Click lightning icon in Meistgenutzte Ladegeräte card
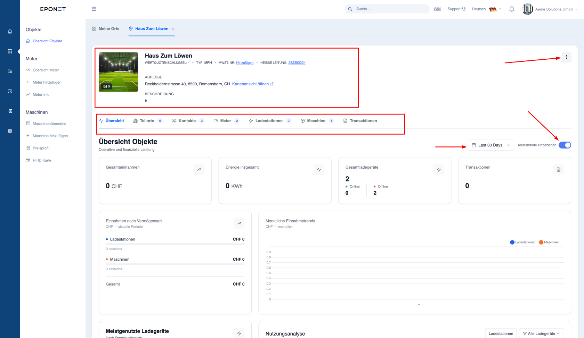 pyautogui.click(x=239, y=333)
